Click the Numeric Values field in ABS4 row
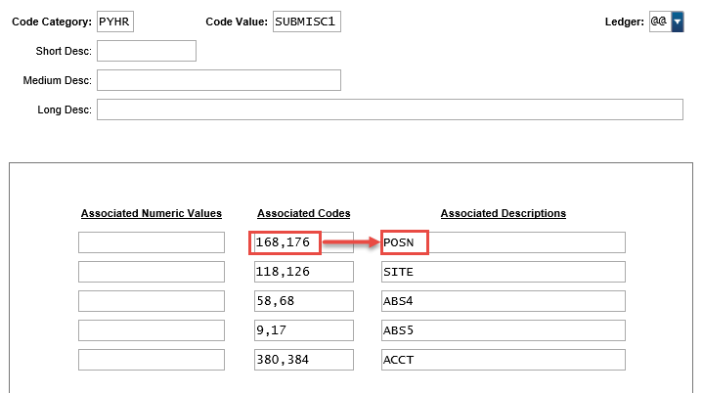703x393 pixels. point(152,301)
